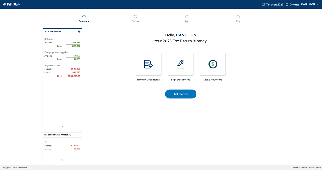Select the Summary step label
322x170 pixels.
point(84,21)
